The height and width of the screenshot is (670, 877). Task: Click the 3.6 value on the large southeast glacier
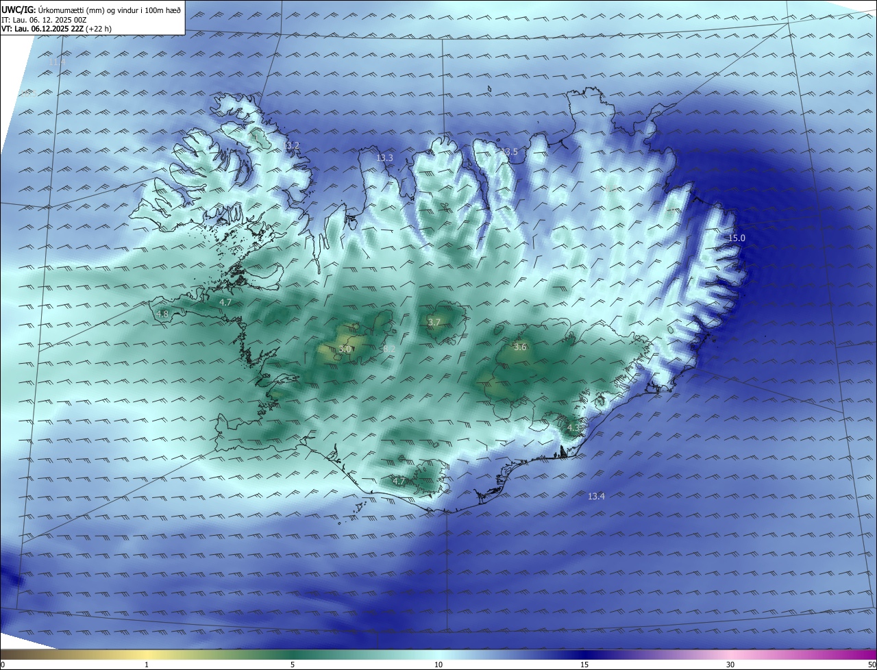tap(520, 347)
